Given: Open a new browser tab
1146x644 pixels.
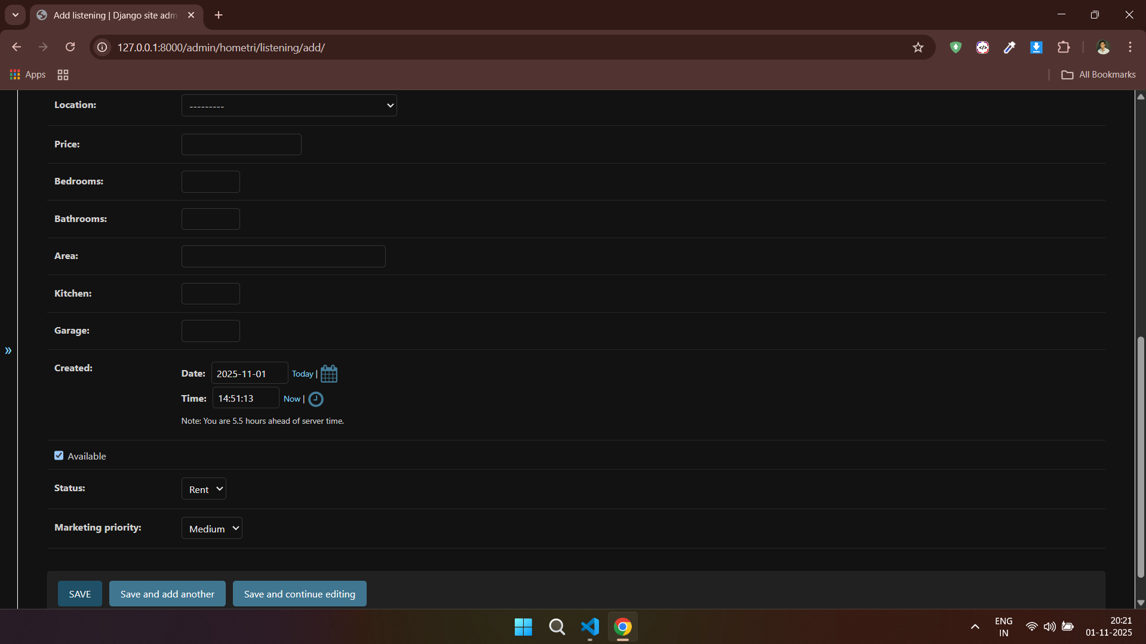Looking at the screenshot, I should [219, 15].
